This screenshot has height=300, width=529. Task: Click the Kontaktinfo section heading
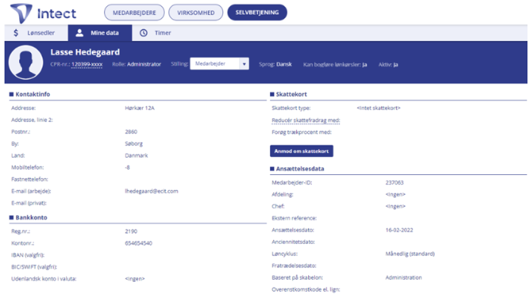(33, 94)
